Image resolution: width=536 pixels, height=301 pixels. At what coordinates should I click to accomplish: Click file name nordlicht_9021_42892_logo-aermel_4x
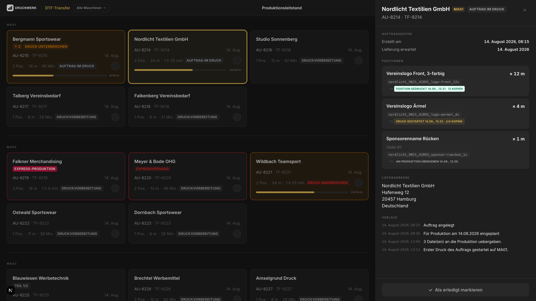[424, 115]
